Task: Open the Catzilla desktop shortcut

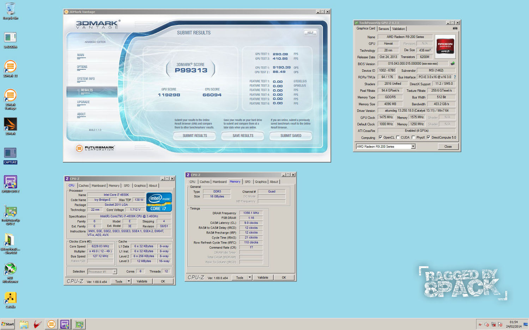Action: (10, 300)
